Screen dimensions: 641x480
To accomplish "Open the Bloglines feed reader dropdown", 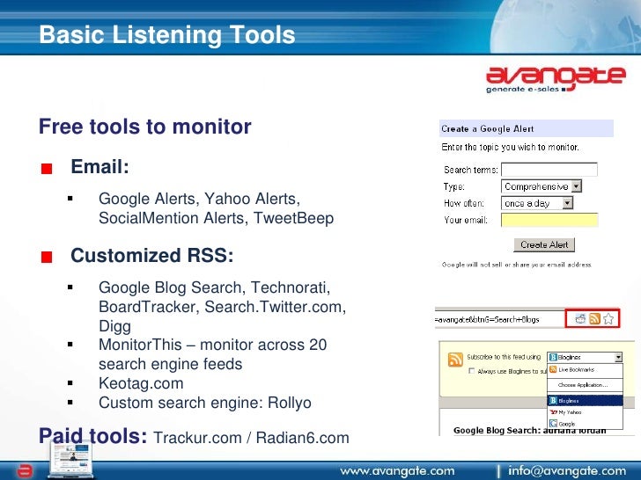I will tap(585, 357).
